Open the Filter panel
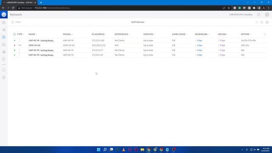 click(16, 22)
